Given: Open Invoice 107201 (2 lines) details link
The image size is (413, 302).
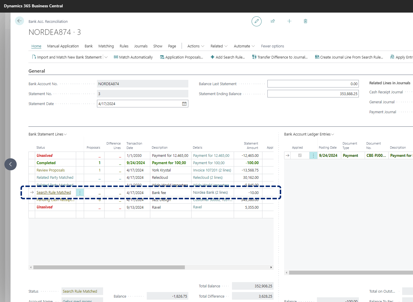Looking at the screenshot, I should pos(212,170).
